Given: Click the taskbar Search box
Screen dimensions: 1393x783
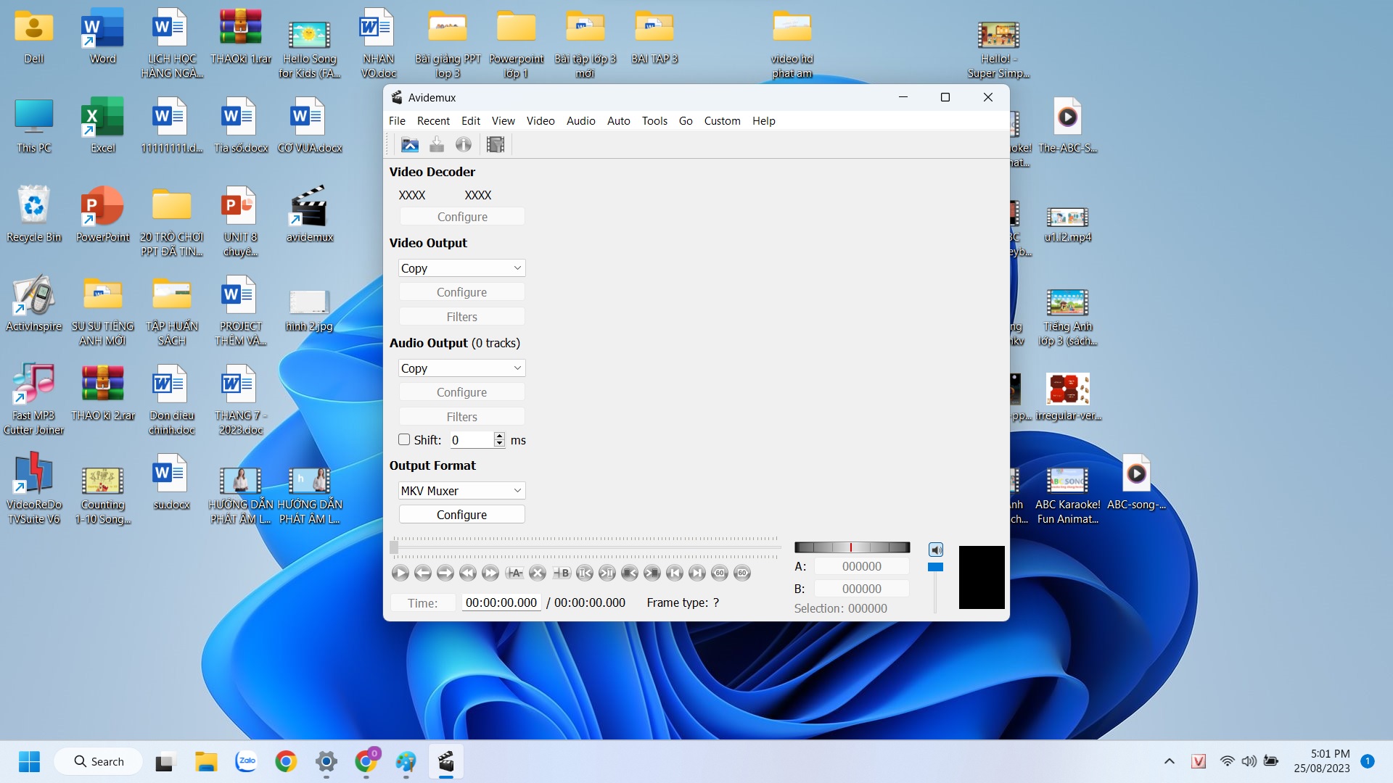Looking at the screenshot, I should click(x=99, y=761).
